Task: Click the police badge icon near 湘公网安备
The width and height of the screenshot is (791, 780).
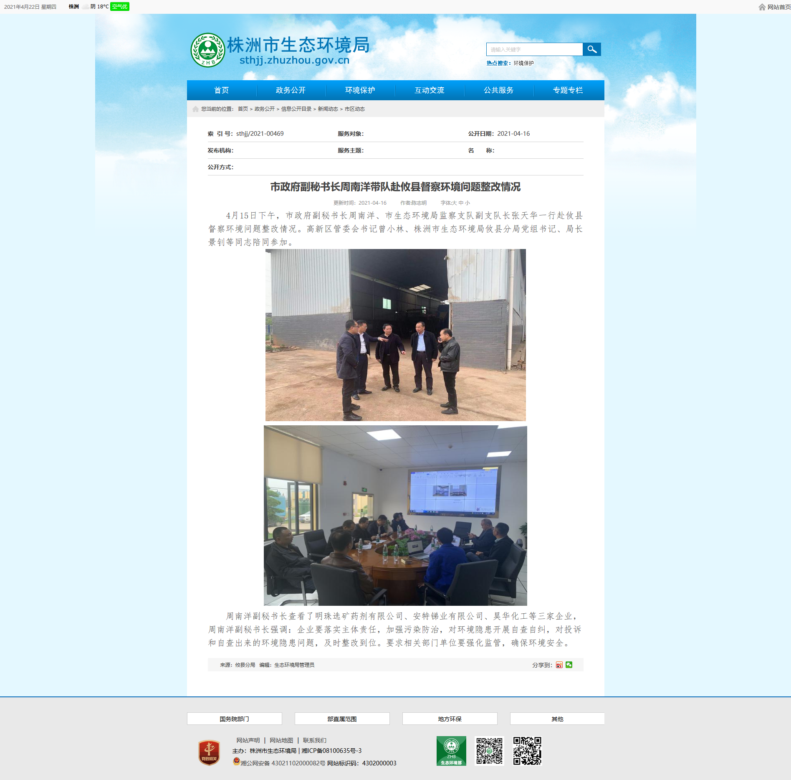Action: pos(236,761)
